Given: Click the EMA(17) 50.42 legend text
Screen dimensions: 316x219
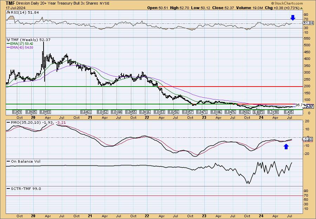Looking at the screenshot, I should pyautogui.click(x=22, y=44).
